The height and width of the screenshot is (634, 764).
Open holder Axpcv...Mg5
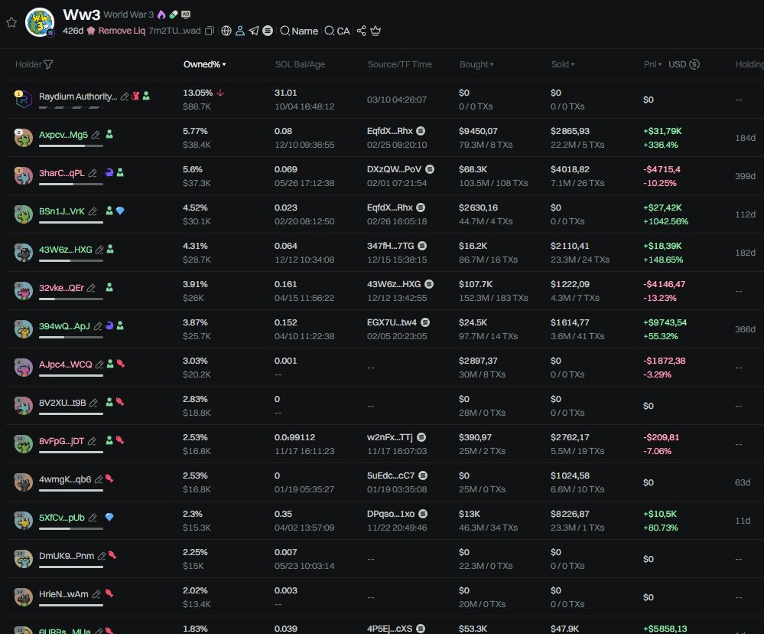point(63,135)
